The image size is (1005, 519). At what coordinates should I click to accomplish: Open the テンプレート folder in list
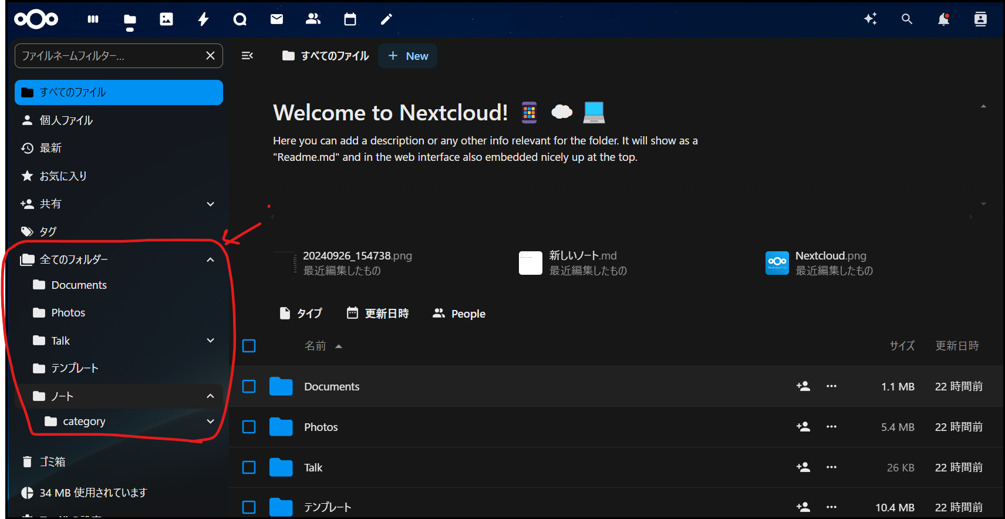pyautogui.click(x=328, y=507)
